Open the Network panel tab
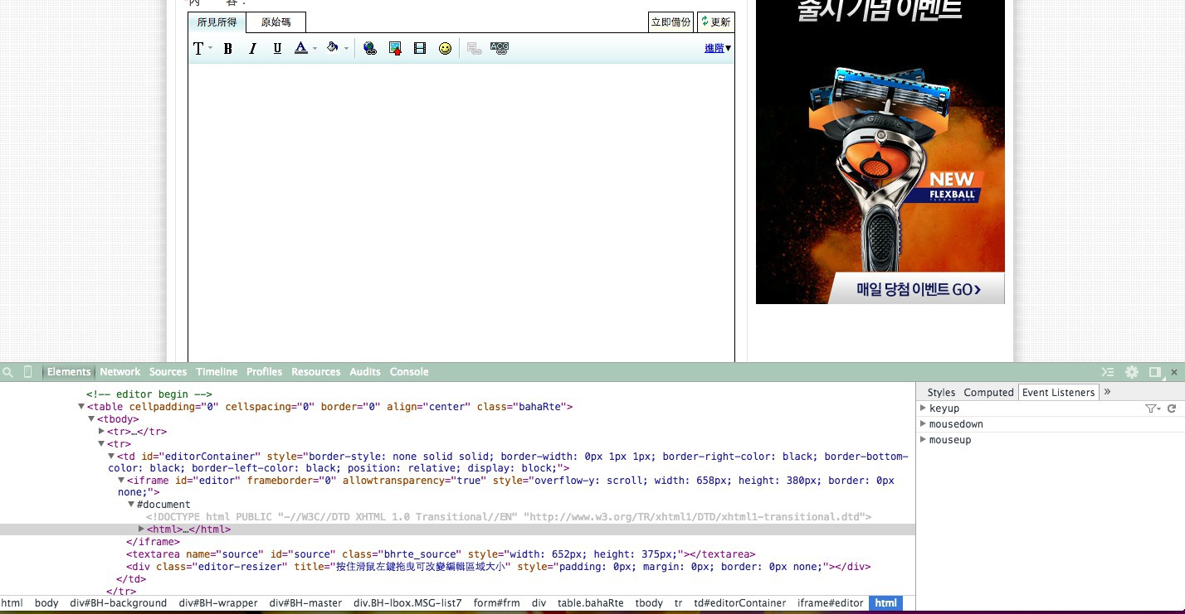Image resolution: width=1185 pixels, height=614 pixels. (120, 372)
